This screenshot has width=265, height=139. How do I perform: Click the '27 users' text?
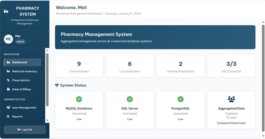pos(231,117)
